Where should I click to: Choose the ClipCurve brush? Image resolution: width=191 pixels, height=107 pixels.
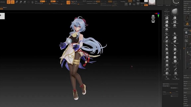tap(167, 38)
